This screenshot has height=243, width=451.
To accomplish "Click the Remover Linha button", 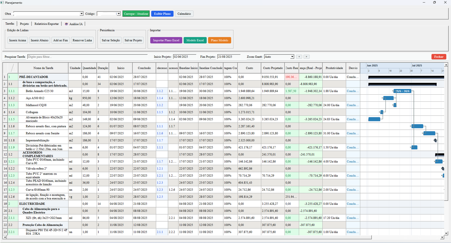I will click(x=82, y=40).
